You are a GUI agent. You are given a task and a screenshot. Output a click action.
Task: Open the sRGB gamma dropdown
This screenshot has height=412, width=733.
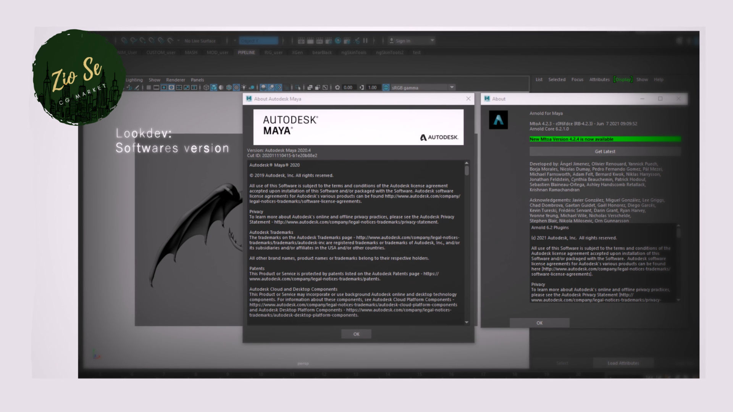452,87
